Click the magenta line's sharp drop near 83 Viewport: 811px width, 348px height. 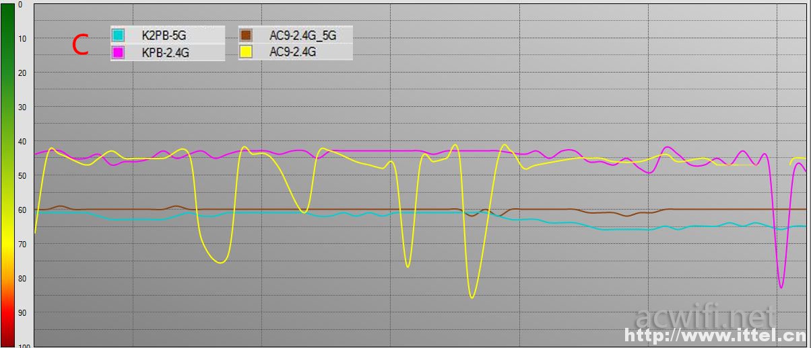pos(781,288)
